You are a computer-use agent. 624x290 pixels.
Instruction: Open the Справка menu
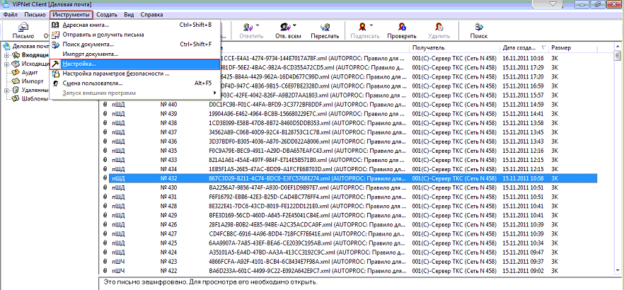click(151, 15)
